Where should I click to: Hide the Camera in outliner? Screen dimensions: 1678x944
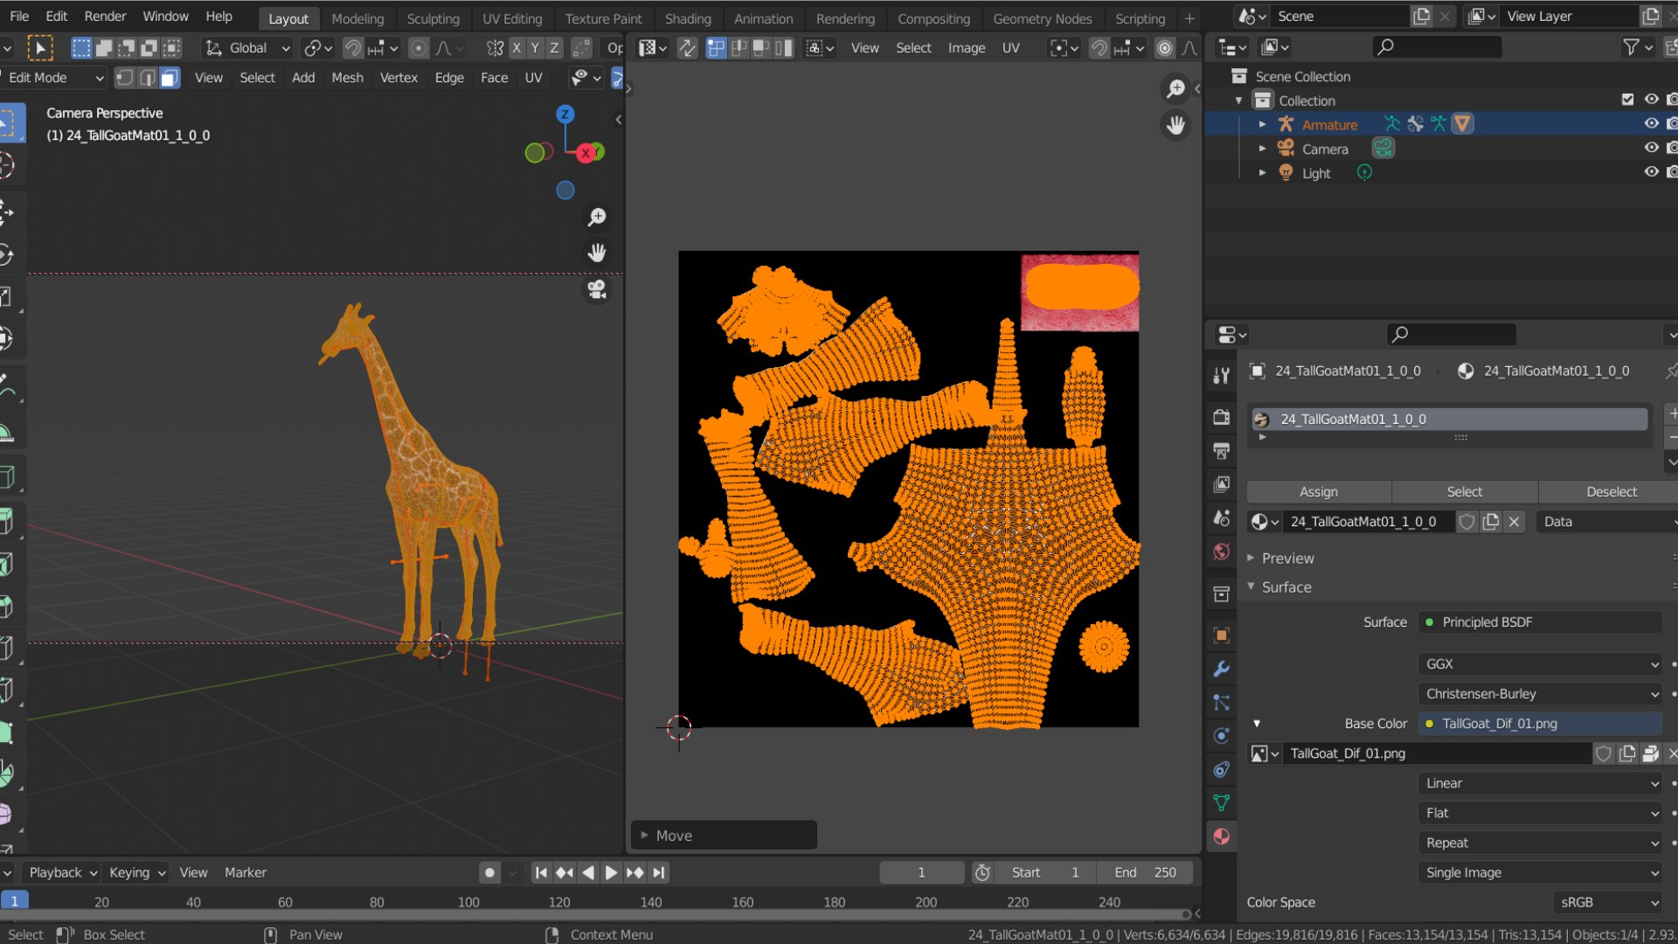coord(1651,149)
